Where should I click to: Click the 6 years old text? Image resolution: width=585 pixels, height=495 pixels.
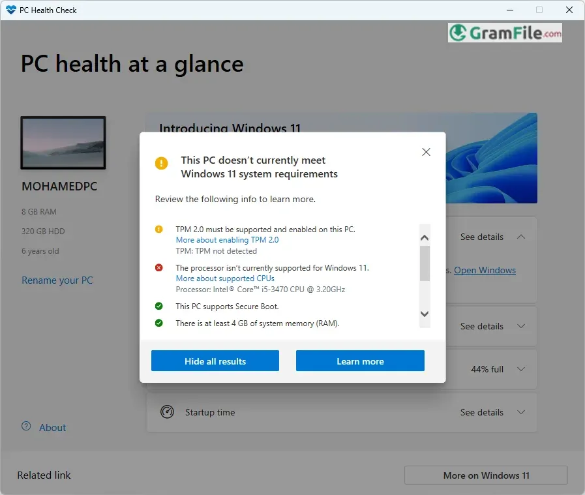pyautogui.click(x=40, y=251)
